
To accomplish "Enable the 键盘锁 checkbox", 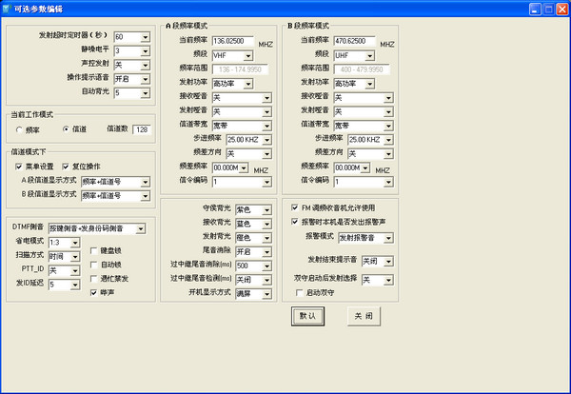I will click(93, 251).
